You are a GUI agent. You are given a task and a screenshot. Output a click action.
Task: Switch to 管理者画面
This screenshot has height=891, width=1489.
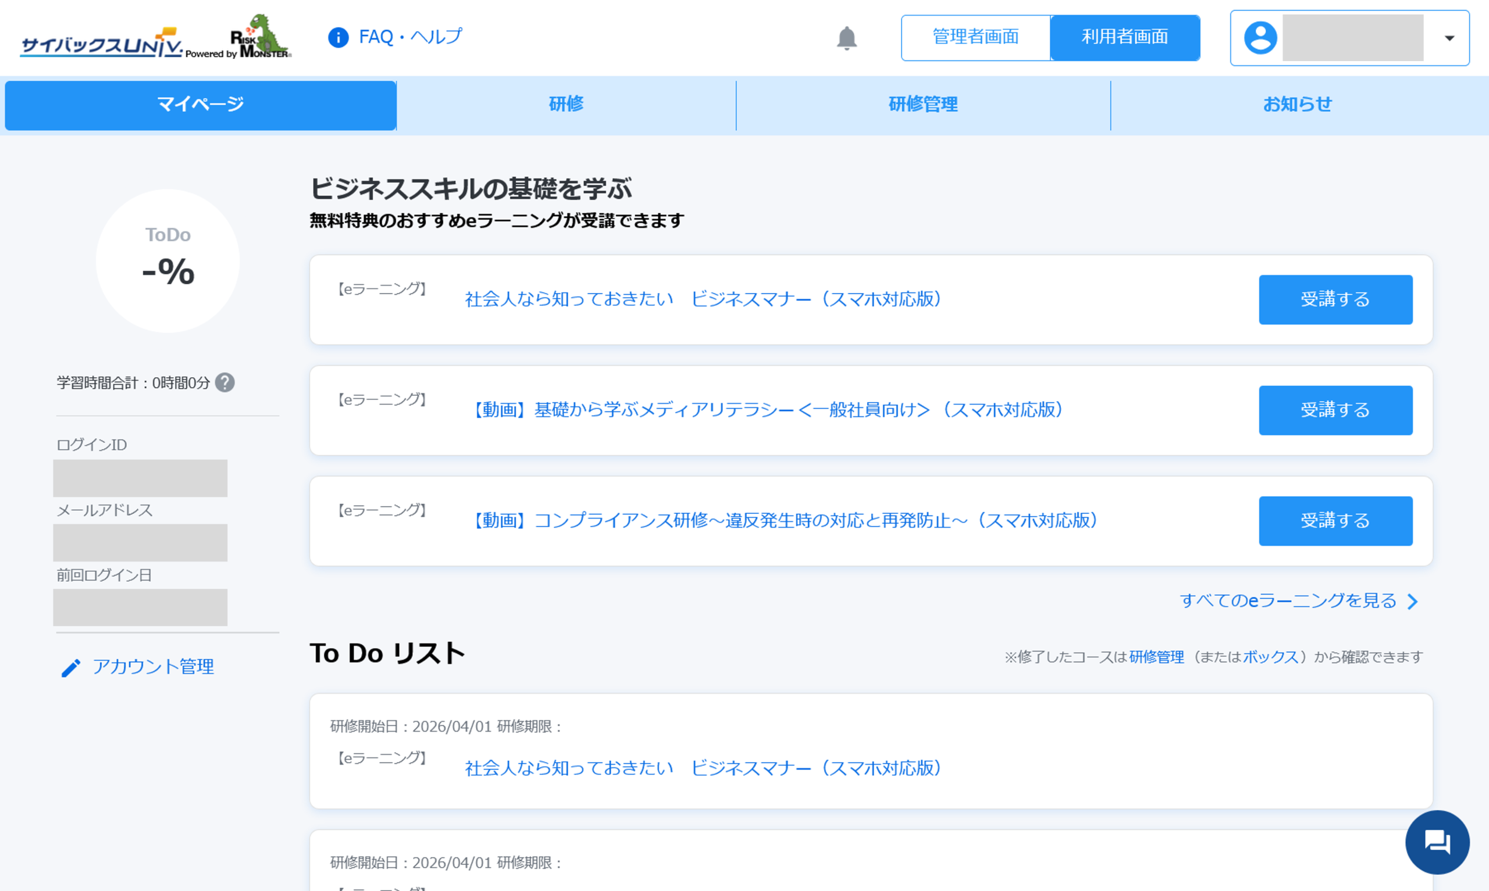pyautogui.click(x=975, y=37)
